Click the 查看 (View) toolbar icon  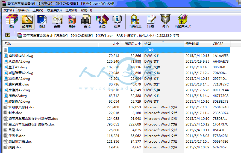(57, 22)
